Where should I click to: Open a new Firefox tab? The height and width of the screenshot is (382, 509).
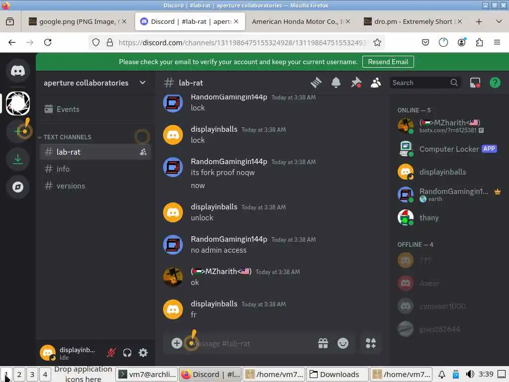[x=479, y=21]
